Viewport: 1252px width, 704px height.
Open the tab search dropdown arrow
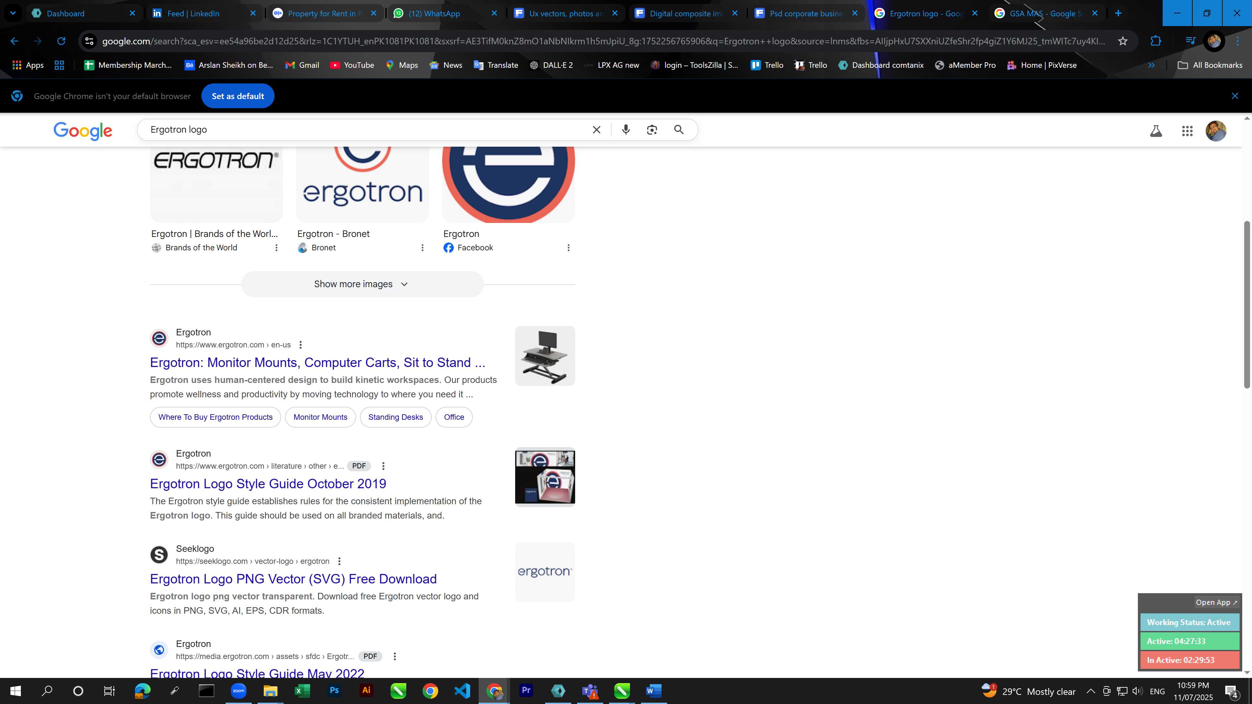[x=13, y=14]
